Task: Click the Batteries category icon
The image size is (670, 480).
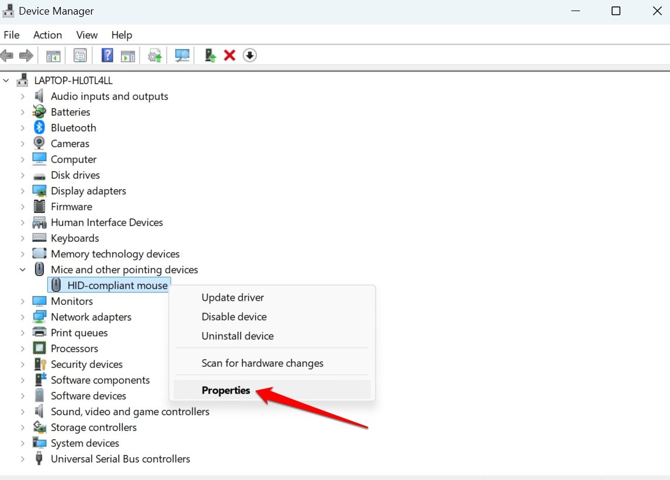Action: click(39, 112)
